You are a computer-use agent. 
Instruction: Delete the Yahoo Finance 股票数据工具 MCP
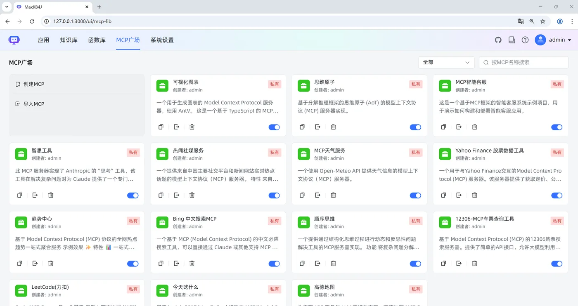click(x=475, y=195)
